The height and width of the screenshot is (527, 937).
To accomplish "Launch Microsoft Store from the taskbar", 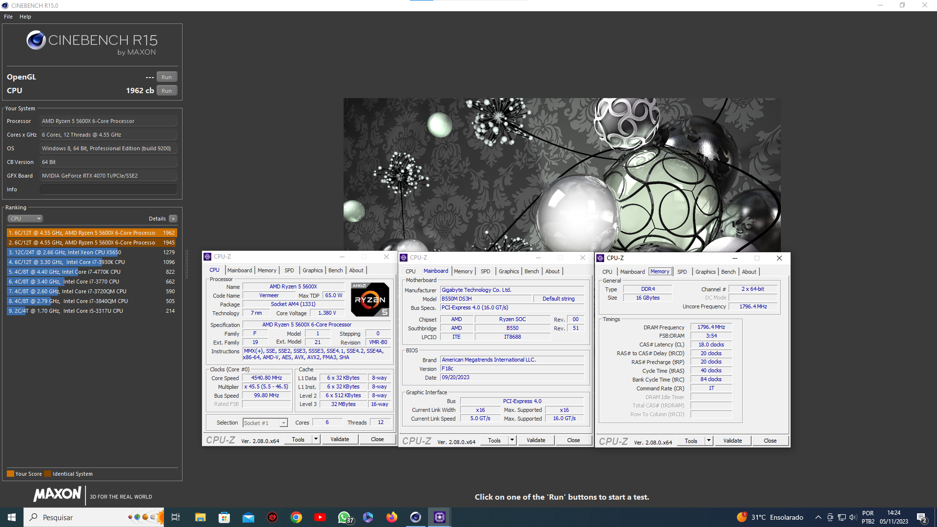I will tap(224, 517).
